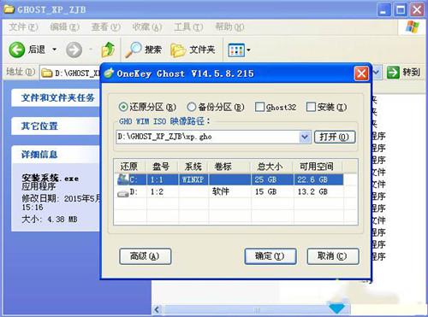Click the Views grid icon in toolbar

[236, 50]
